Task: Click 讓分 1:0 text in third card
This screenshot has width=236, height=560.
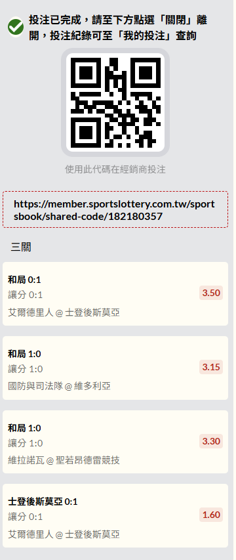Action: pyautogui.click(x=26, y=443)
